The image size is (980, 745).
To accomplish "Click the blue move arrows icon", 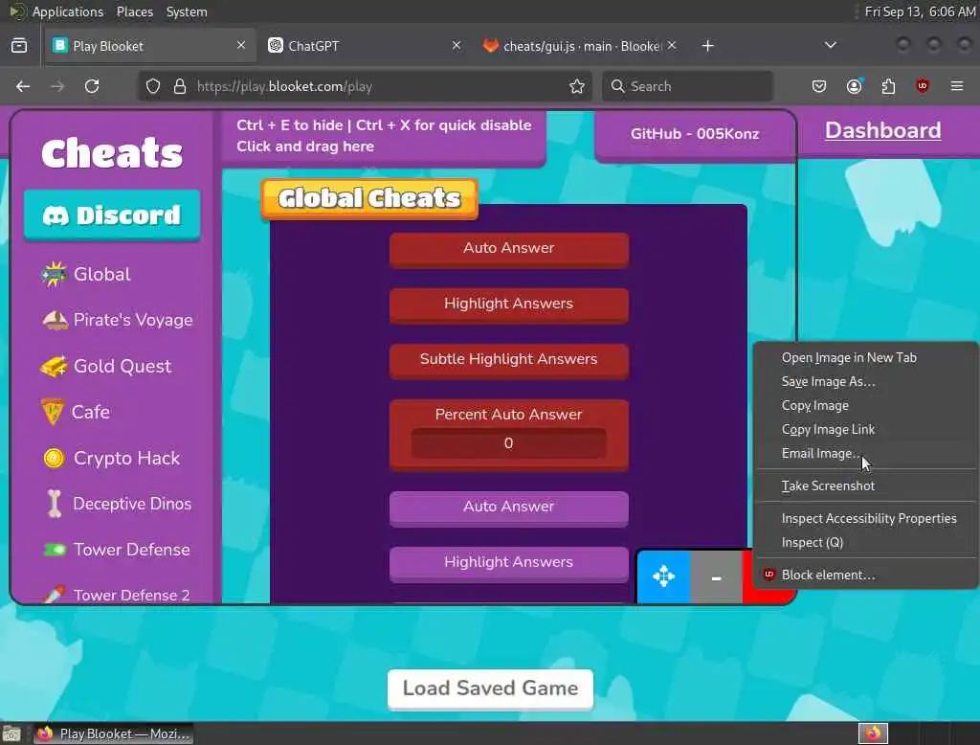I will (664, 576).
